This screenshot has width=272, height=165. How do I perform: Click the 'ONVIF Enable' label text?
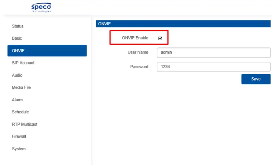135,38
